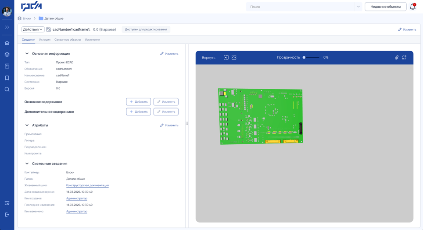The height and width of the screenshot is (230, 423).
Task: Edit Основная информация via Изменить
Action: [x=169, y=54]
